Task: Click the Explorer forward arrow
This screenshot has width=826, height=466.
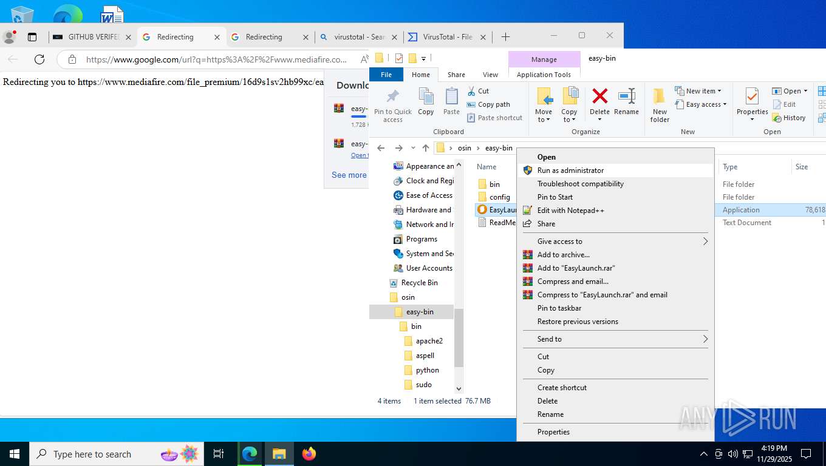Action: click(398, 148)
